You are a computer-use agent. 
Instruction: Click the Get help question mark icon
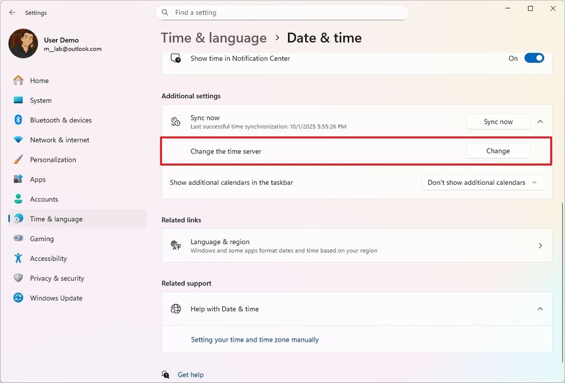[x=166, y=374]
